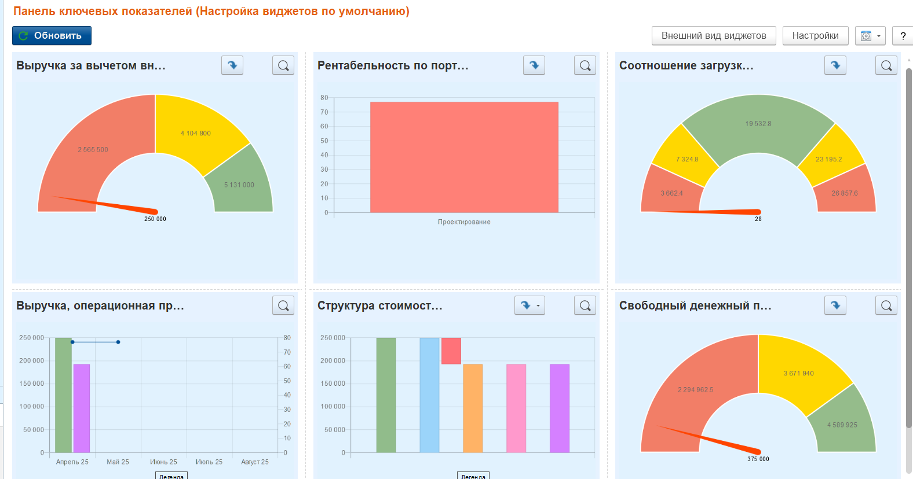Click the orange bar in Структура chart

click(473, 408)
